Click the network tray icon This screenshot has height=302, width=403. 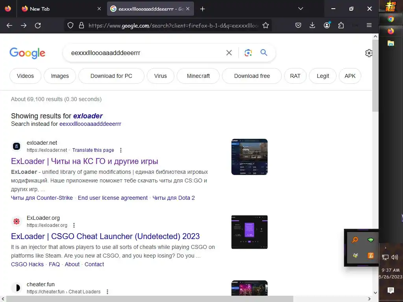[385, 257]
